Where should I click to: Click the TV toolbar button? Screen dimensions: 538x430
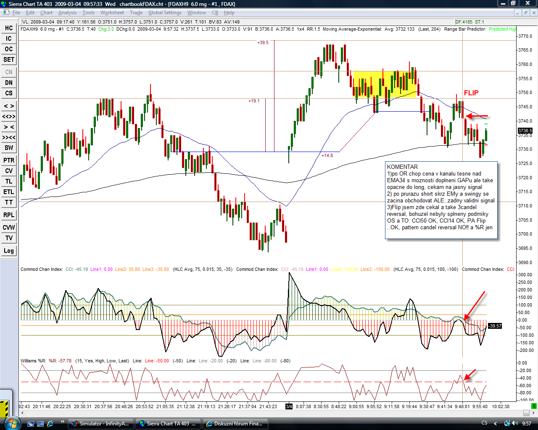9,238
